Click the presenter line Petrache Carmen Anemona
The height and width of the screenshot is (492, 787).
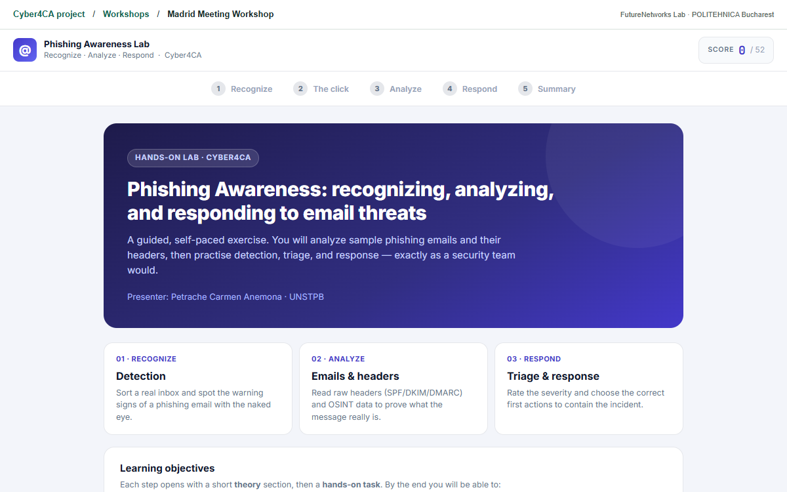(226, 297)
